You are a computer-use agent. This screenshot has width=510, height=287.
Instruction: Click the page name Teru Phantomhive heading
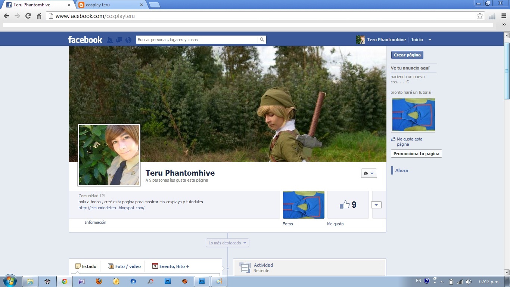(180, 173)
